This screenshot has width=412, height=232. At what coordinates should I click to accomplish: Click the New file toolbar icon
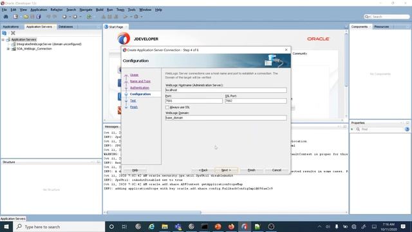[15, 17]
